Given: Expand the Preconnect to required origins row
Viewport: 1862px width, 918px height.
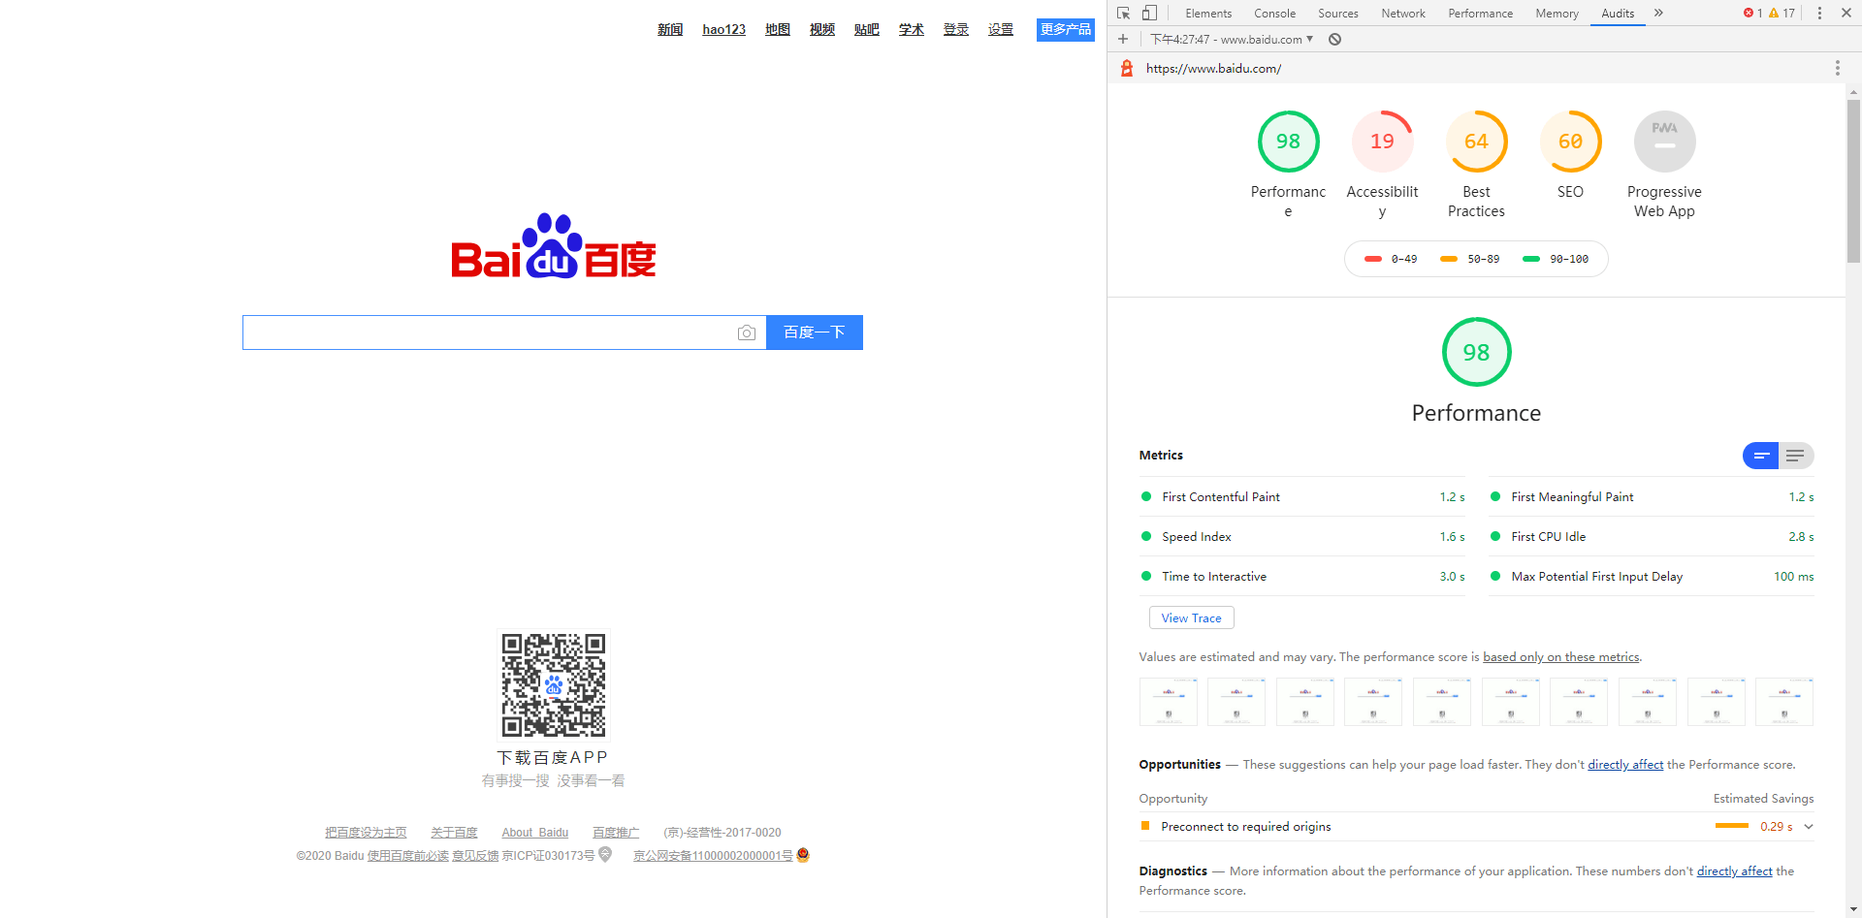Looking at the screenshot, I should [x=1476, y=827].
